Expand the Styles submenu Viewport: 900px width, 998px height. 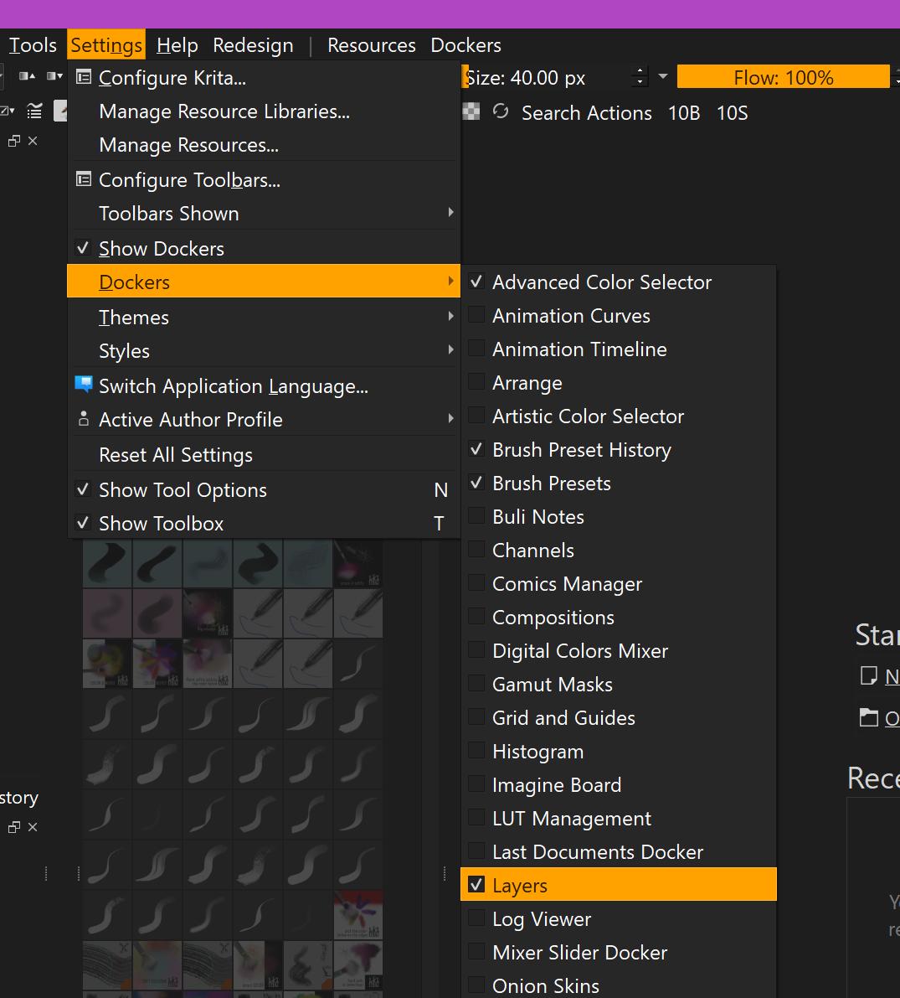(264, 351)
